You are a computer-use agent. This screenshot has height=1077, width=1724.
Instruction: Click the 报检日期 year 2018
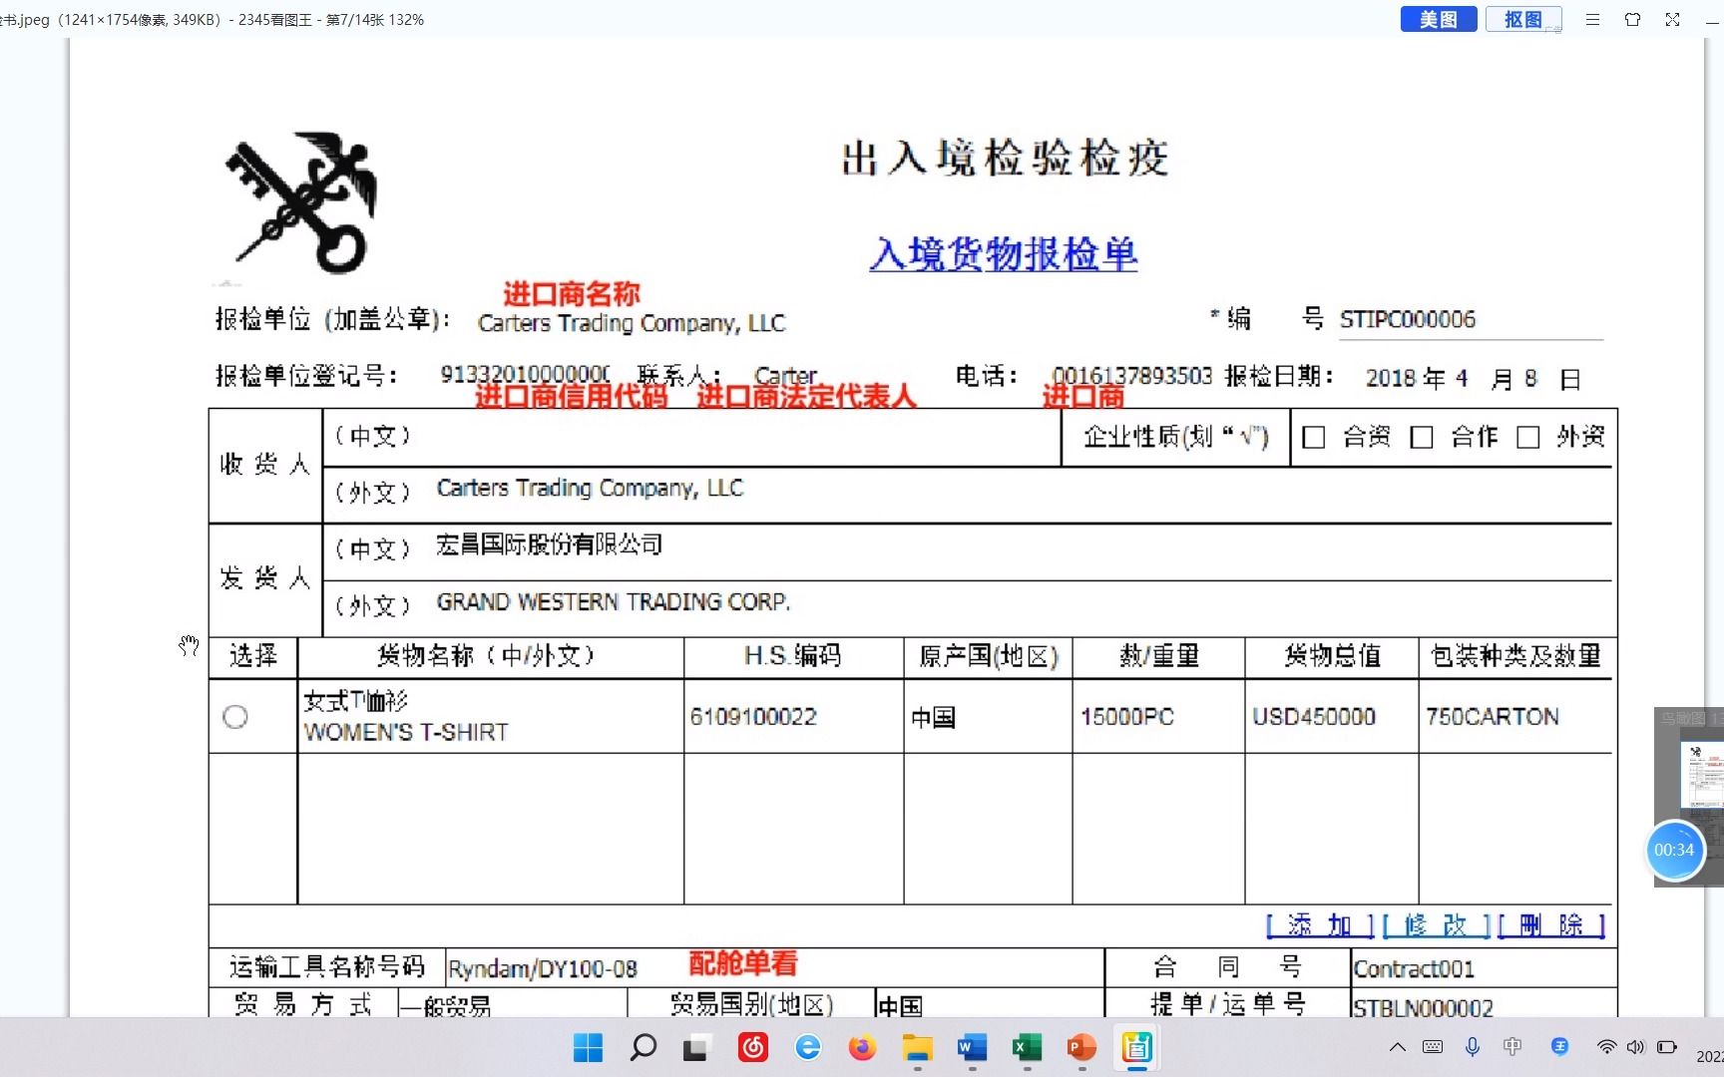click(1391, 379)
